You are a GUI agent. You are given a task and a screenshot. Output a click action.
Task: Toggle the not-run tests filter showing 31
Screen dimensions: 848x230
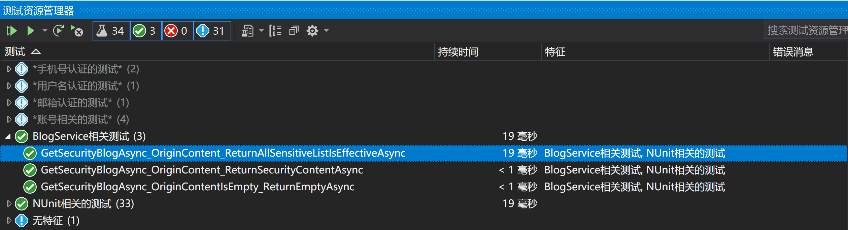[x=212, y=31]
